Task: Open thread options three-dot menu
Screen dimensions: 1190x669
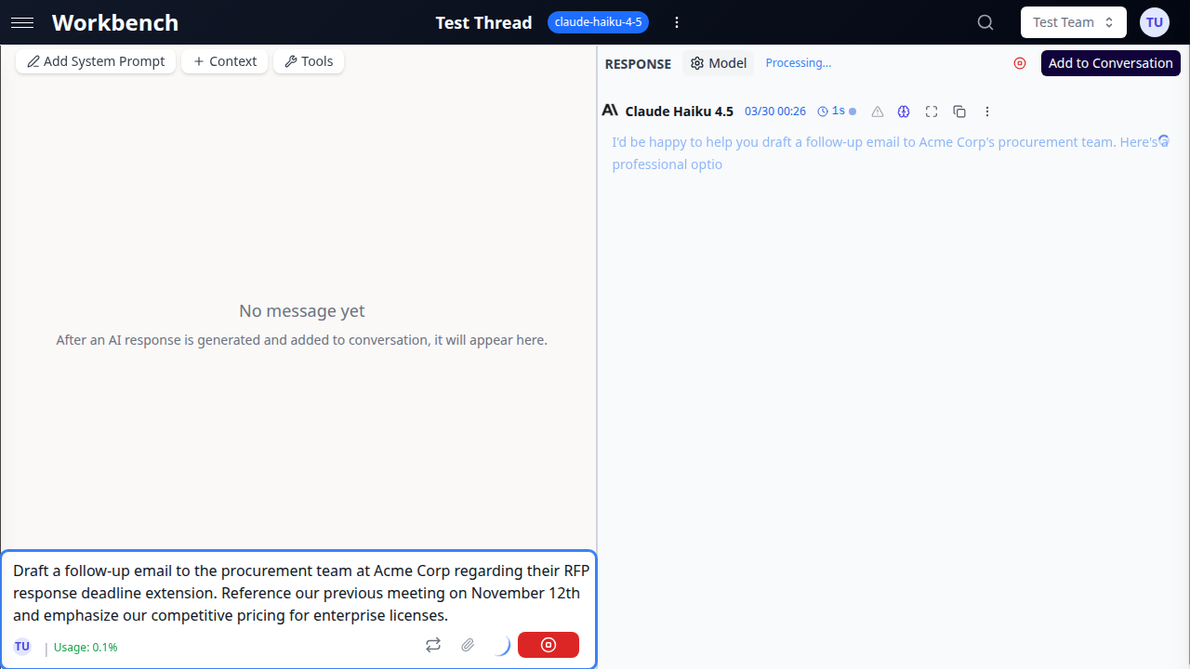Action: click(x=677, y=22)
